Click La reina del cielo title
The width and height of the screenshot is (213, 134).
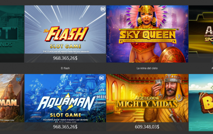147,68
